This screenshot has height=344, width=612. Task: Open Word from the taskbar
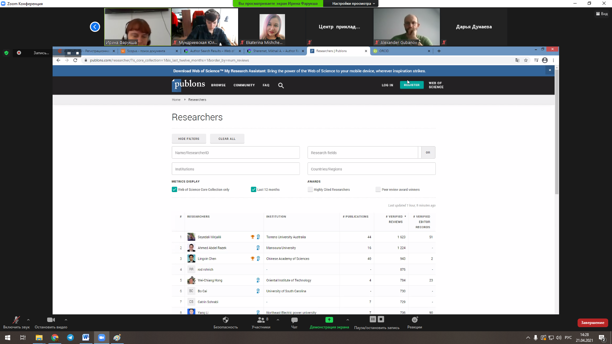86,338
